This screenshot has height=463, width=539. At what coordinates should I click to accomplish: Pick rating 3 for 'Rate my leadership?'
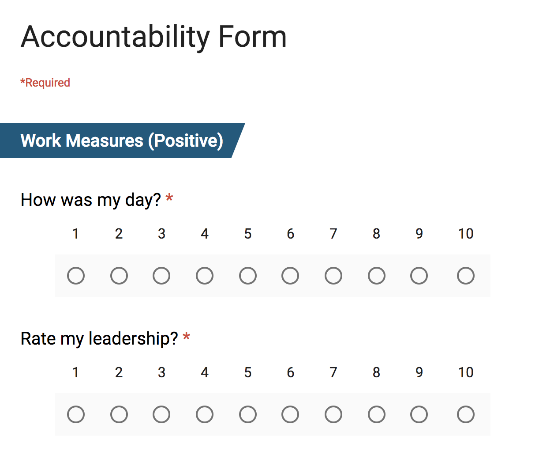click(x=161, y=414)
